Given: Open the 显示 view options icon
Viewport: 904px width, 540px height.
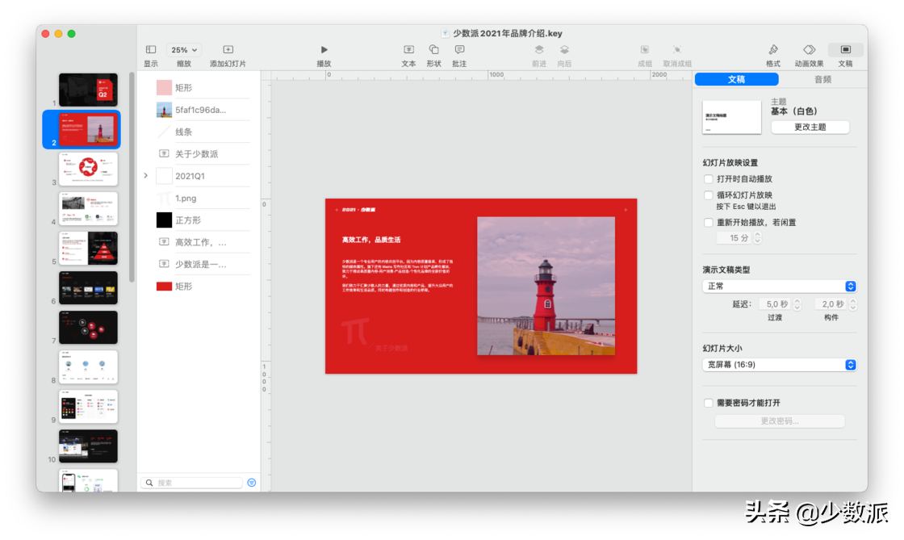Looking at the screenshot, I should (x=151, y=49).
